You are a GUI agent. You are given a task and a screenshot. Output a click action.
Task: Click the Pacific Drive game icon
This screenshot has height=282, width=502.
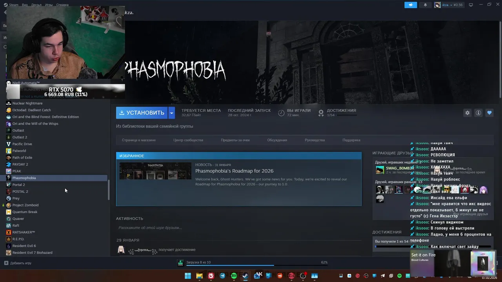pos(9,144)
